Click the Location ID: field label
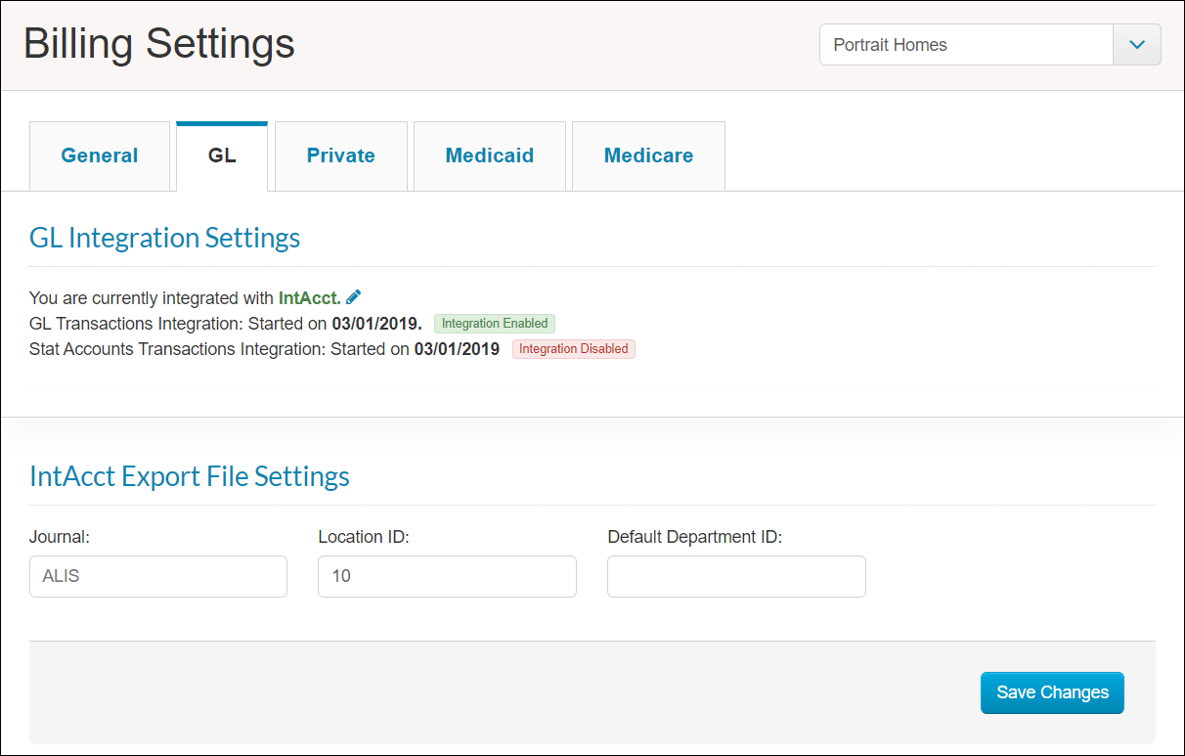This screenshot has height=756, width=1185. 364,536
